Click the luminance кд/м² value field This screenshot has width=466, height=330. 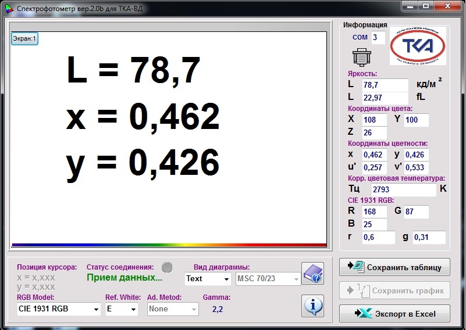pyautogui.click(x=385, y=85)
